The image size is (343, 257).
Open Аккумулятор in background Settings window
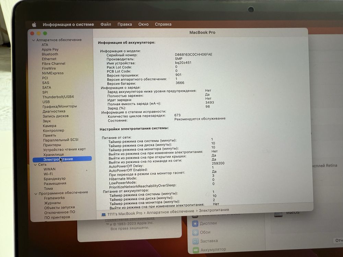coord(209,249)
